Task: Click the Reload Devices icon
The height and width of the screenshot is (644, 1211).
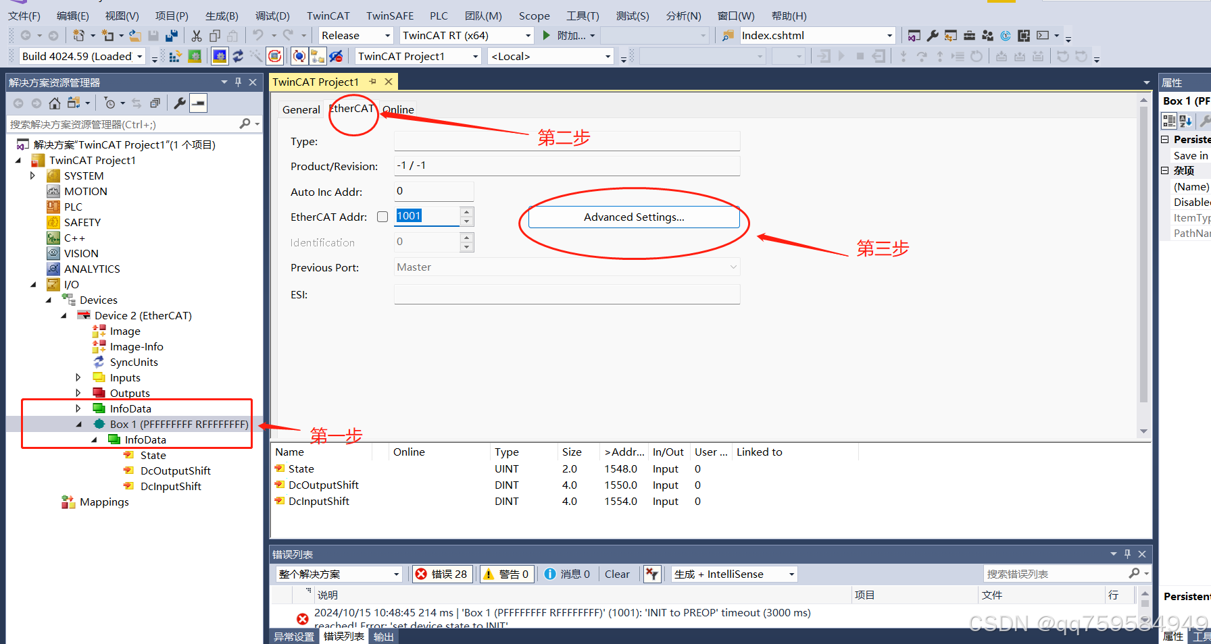Action: tap(238, 57)
